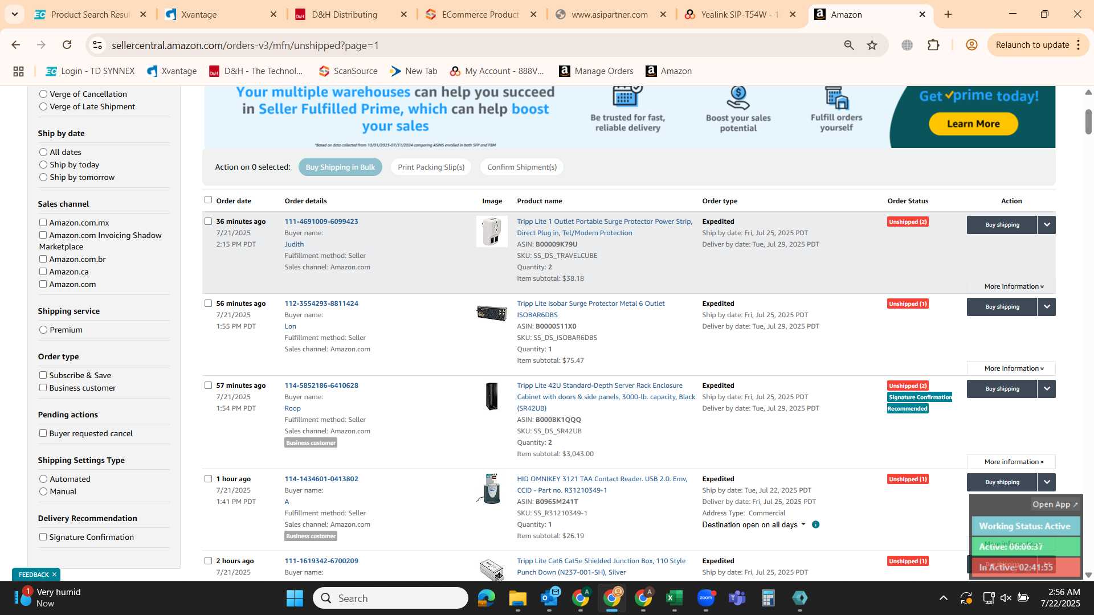Screen dimensions: 1094x615
Task: Select order 111-4691009-6099423 checkbox
Action: click(208, 222)
